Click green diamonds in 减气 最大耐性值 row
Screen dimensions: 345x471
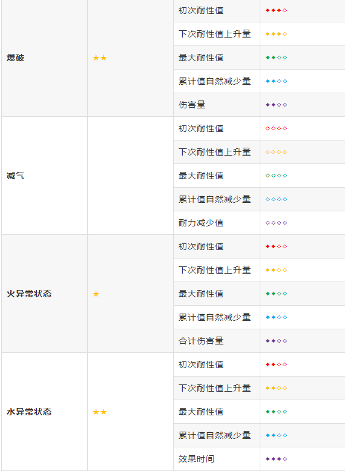pyautogui.click(x=276, y=176)
